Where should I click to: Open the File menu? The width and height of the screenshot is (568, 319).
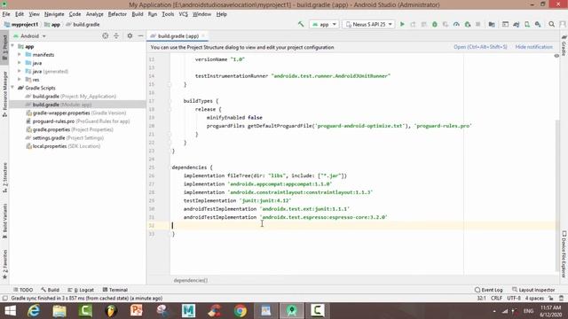click(x=6, y=14)
